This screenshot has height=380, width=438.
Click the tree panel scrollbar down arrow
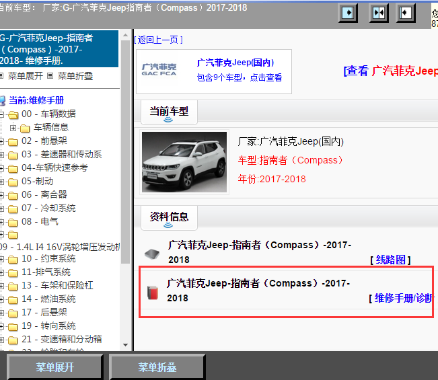tap(125, 345)
